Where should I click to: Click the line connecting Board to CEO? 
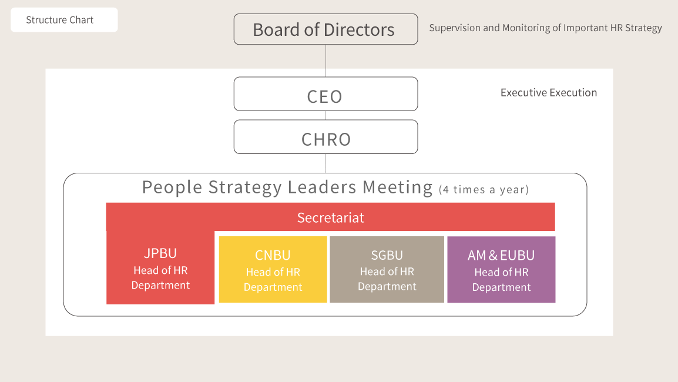pos(325,61)
